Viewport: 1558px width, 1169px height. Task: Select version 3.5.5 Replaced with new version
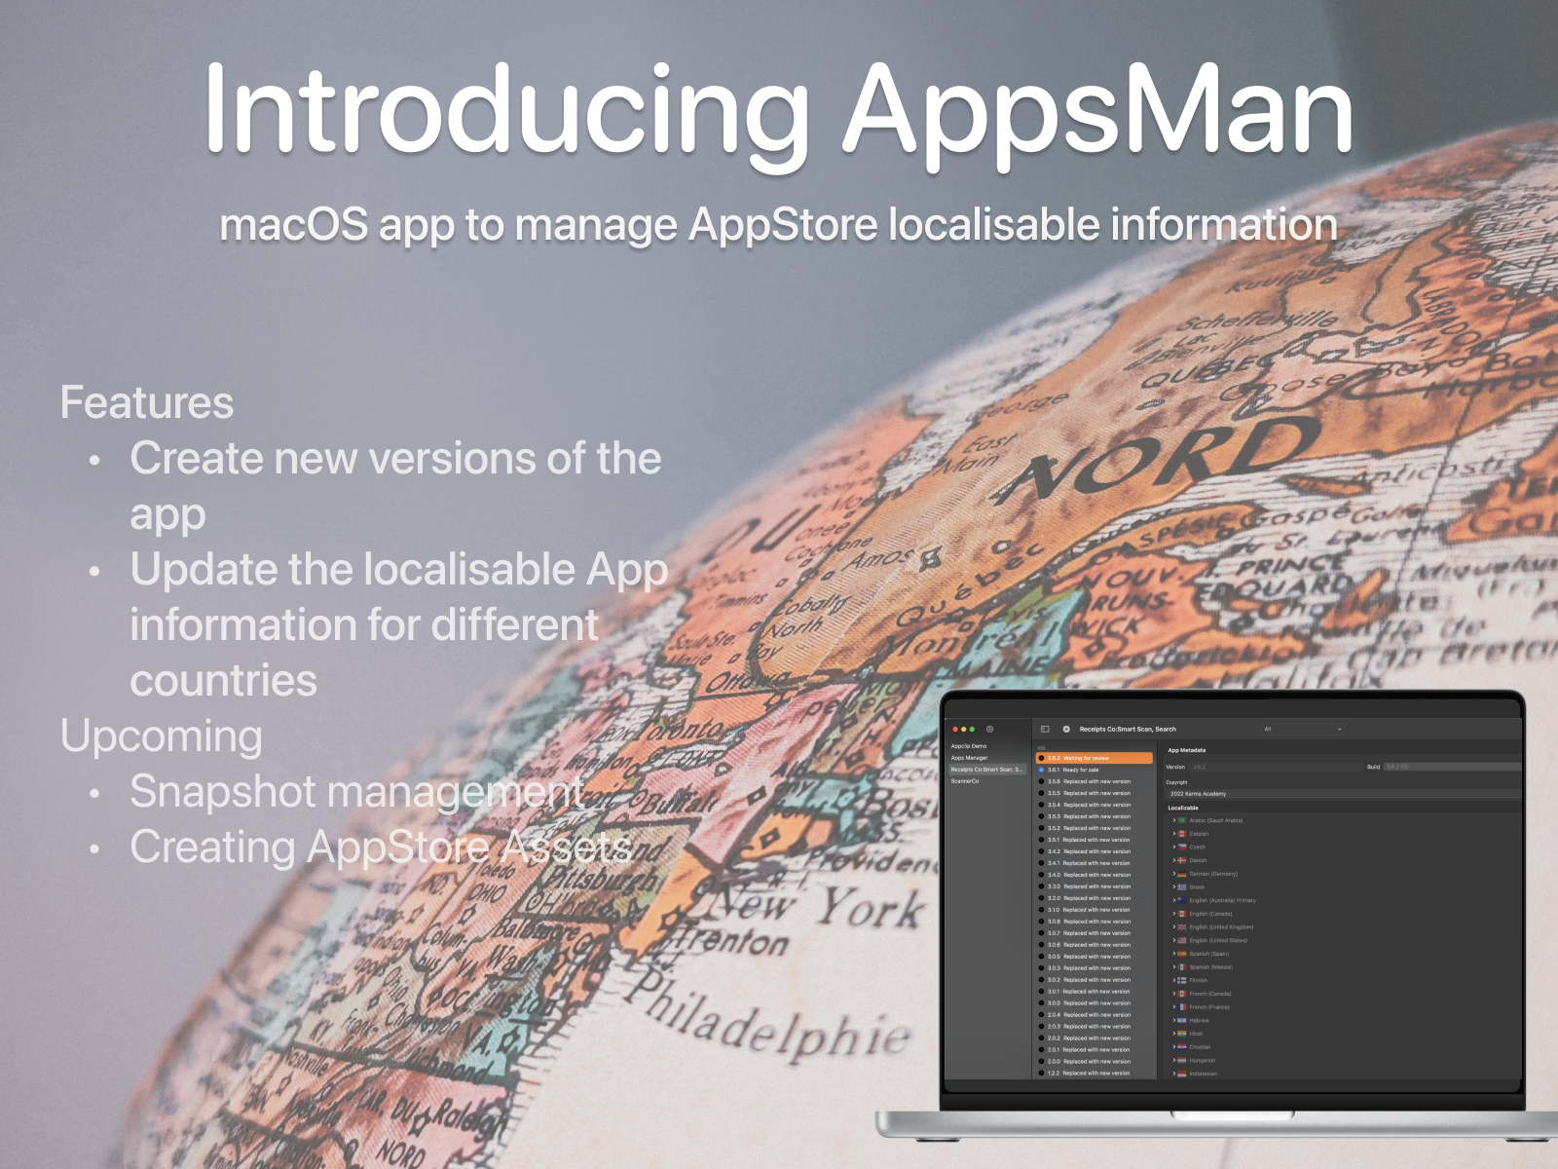pyautogui.click(x=1094, y=793)
